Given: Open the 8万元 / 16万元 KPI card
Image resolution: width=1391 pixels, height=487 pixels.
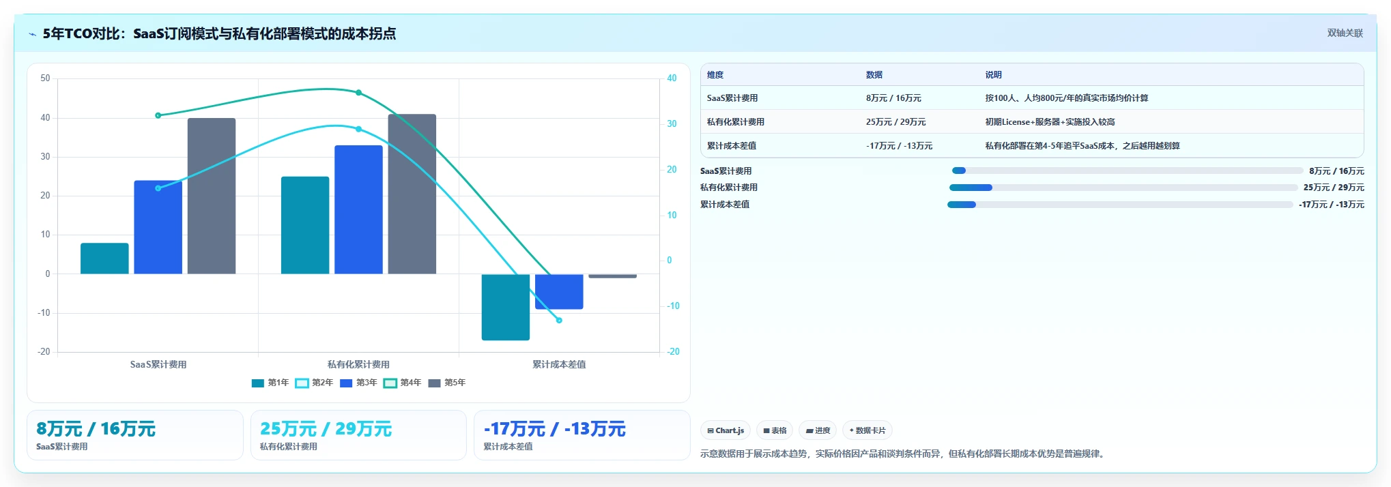Looking at the screenshot, I should 135,435.
